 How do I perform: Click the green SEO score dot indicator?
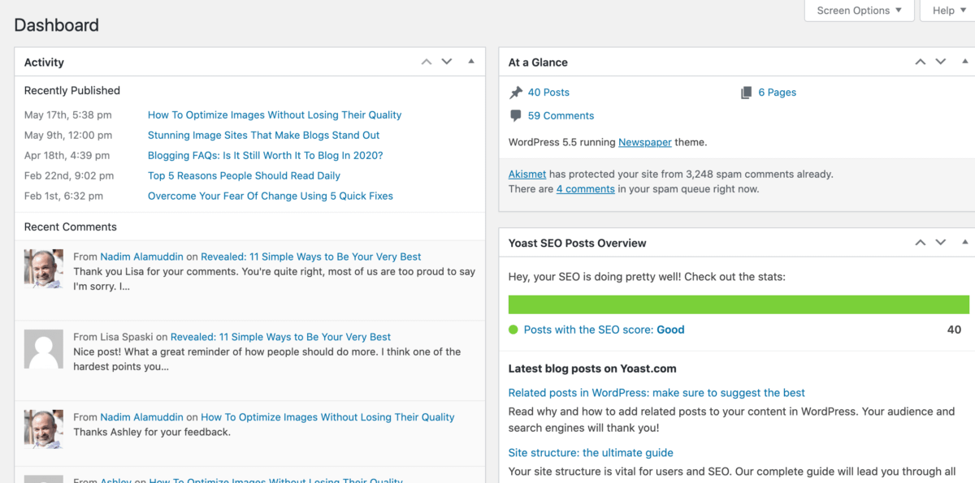pos(513,330)
